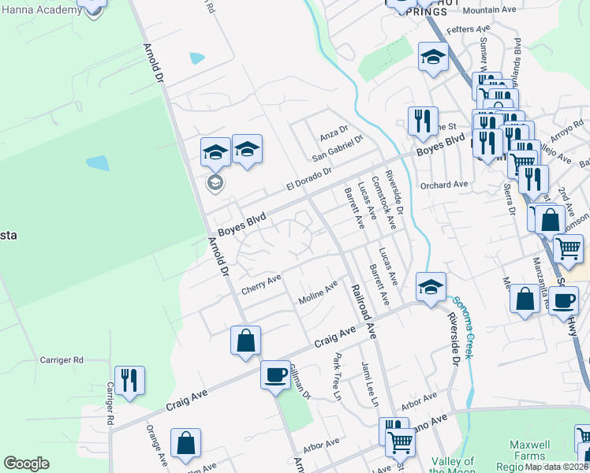Open the cafe cup marker beside Sonoma Hwy
The image size is (590, 473).
pyautogui.click(x=563, y=302)
